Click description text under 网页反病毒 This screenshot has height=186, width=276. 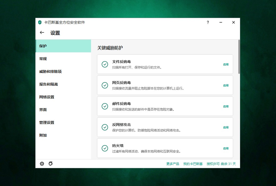click(x=148, y=88)
